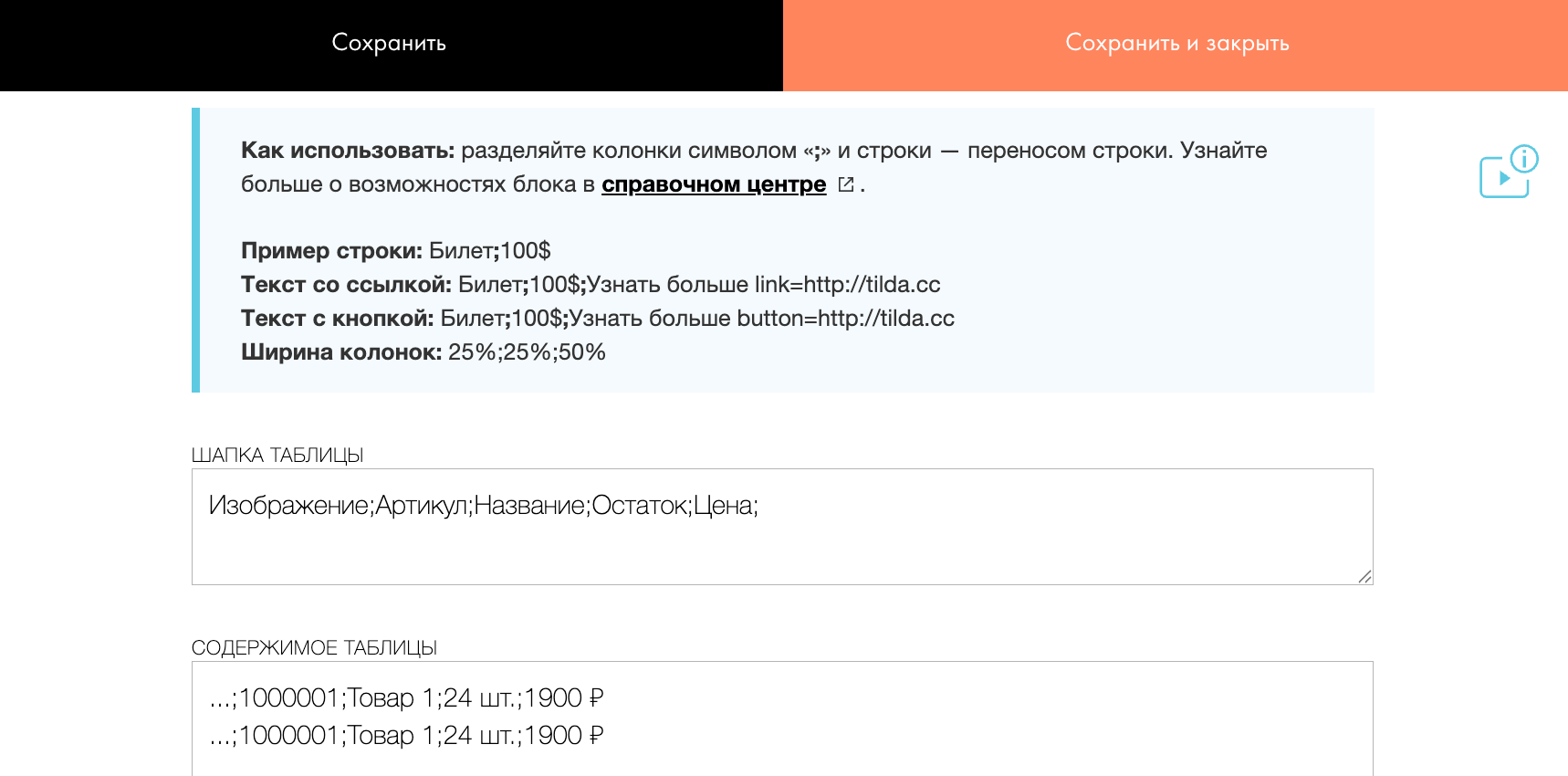1568x776 pixels.
Task: Click the second Товар 1 row in table content
Action: click(x=406, y=736)
